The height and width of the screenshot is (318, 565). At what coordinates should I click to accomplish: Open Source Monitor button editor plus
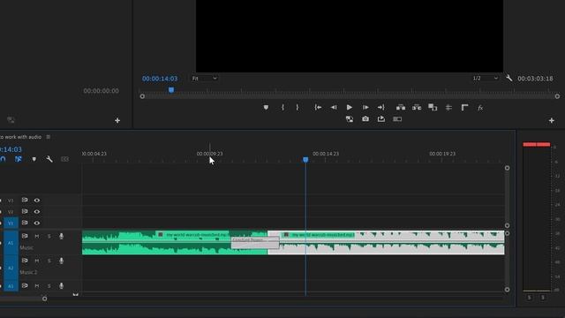tap(117, 120)
